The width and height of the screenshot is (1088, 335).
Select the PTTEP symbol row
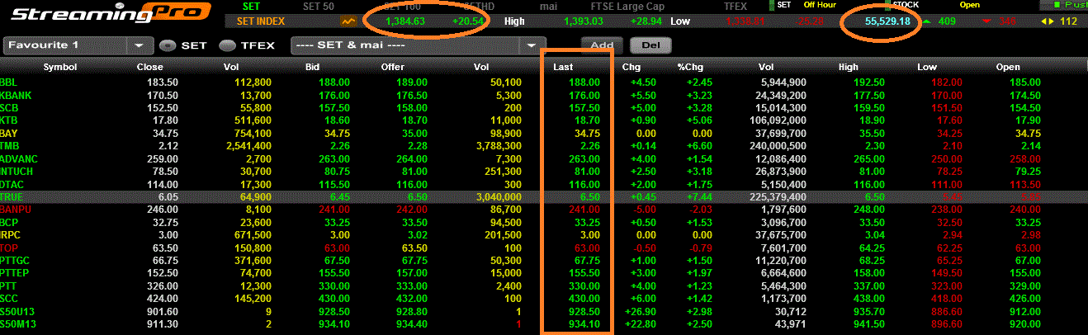coord(544,272)
